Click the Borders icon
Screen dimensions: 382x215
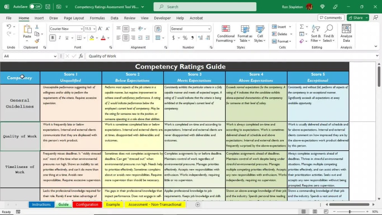79,38
